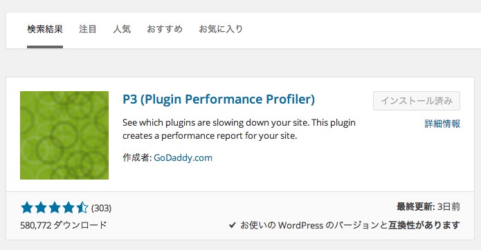The height and width of the screenshot is (250, 481).
Task: Open the 詳細情報 link
Action: [442, 124]
